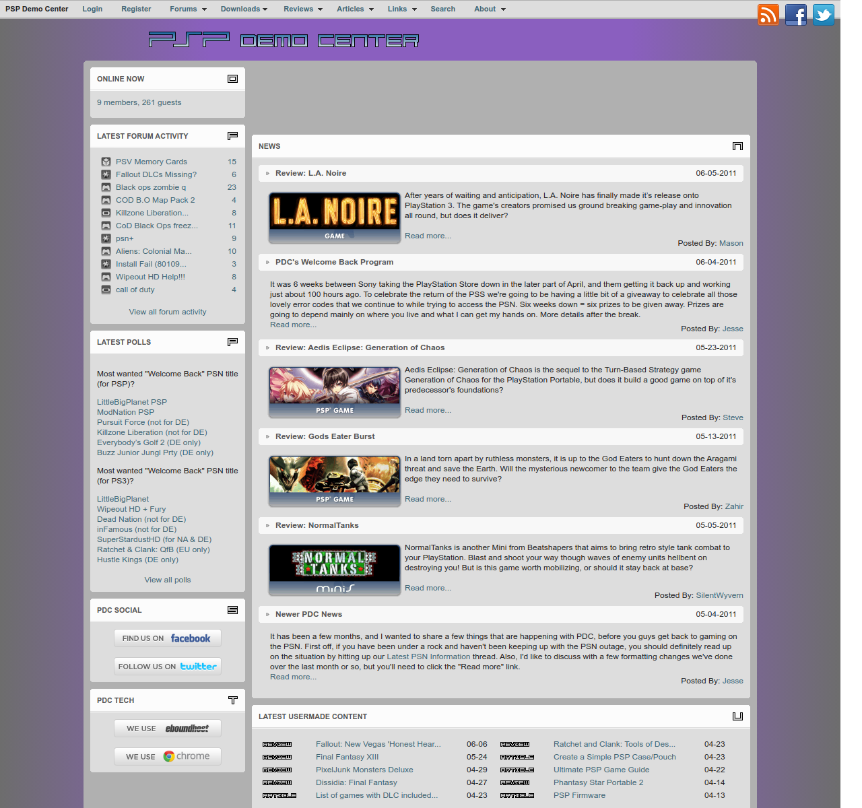Click View all forum activity link
This screenshot has width=862, height=808.
click(x=168, y=312)
